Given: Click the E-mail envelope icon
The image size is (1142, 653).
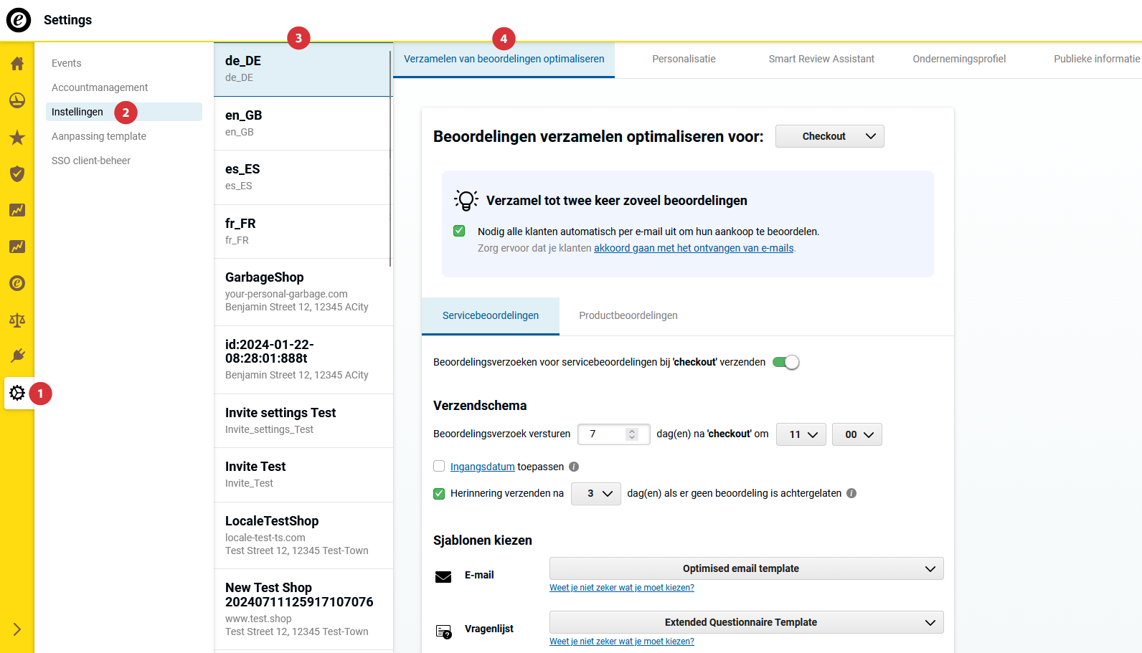Looking at the screenshot, I should 443,577.
